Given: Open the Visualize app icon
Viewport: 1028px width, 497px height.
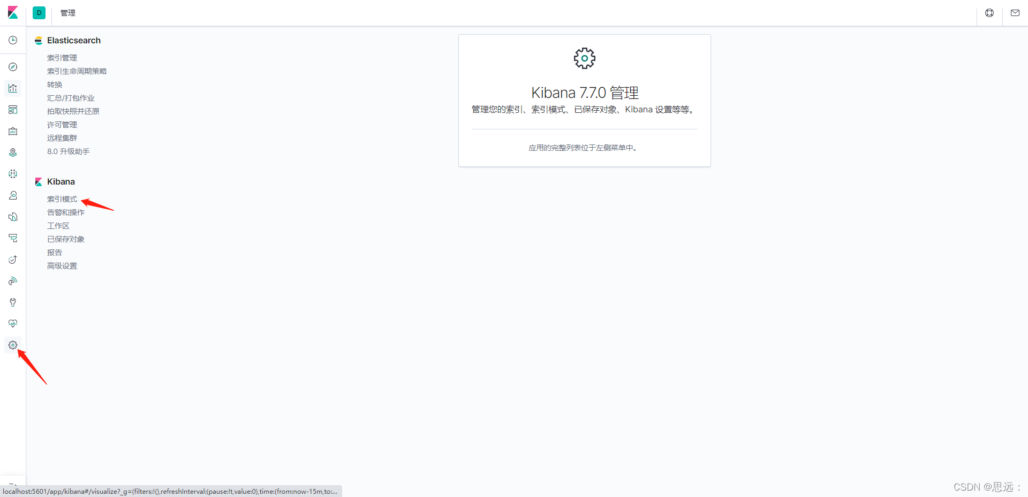Looking at the screenshot, I should [13, 88].
